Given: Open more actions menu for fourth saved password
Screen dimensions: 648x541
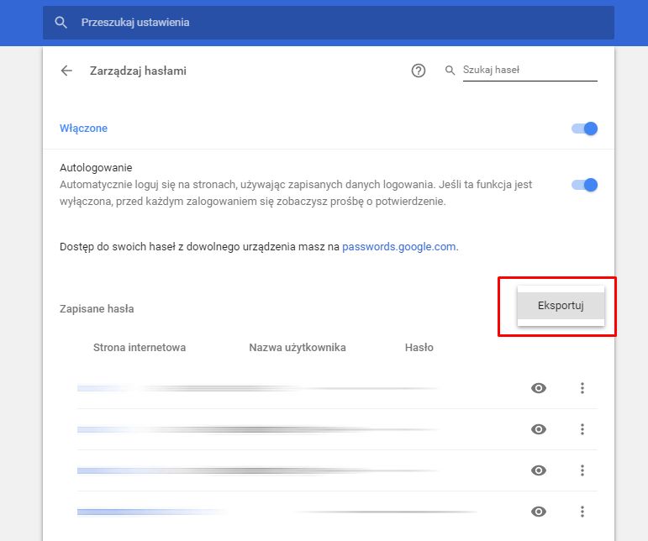Looking at the screenshot, I should pos(582,512).
